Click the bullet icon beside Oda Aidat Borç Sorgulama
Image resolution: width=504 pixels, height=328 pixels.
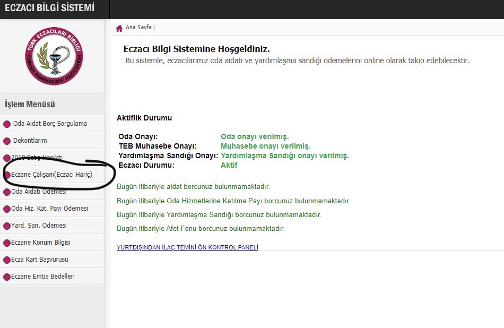pos(7,124)
